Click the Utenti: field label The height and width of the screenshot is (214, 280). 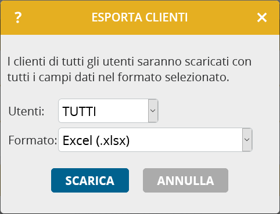click(26, 111)
